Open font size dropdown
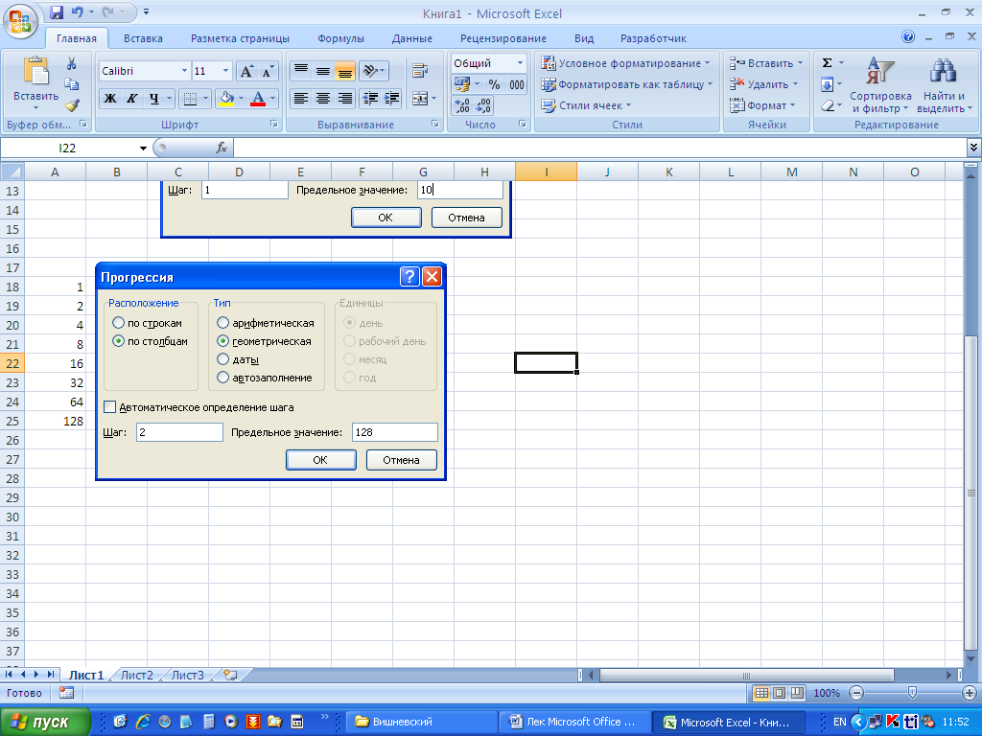Viewport: 982px width, 736px height. pyautogui.click(x=226, y=71)
